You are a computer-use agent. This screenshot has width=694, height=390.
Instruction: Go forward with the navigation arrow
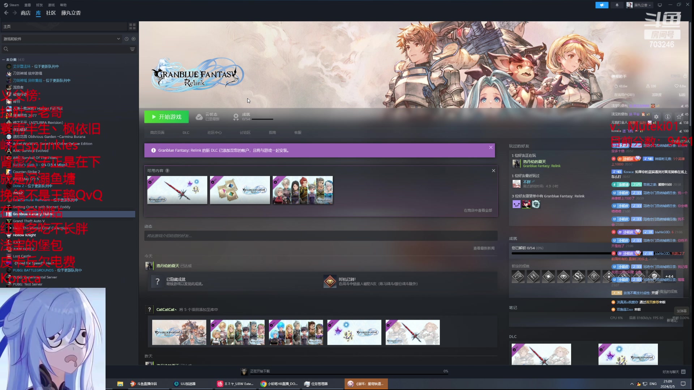15,13
